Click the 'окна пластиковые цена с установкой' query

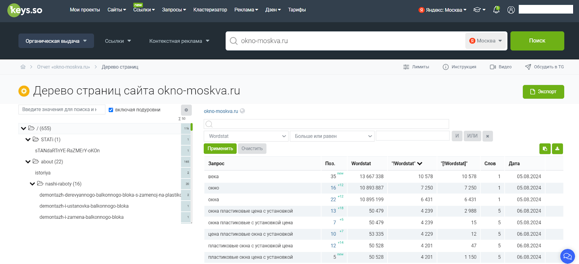pyautogui.click(x=250, y=211)
